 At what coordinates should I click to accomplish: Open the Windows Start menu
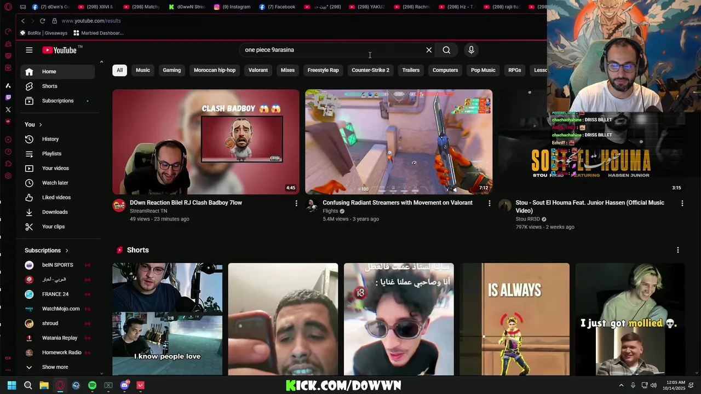[12, 385]
